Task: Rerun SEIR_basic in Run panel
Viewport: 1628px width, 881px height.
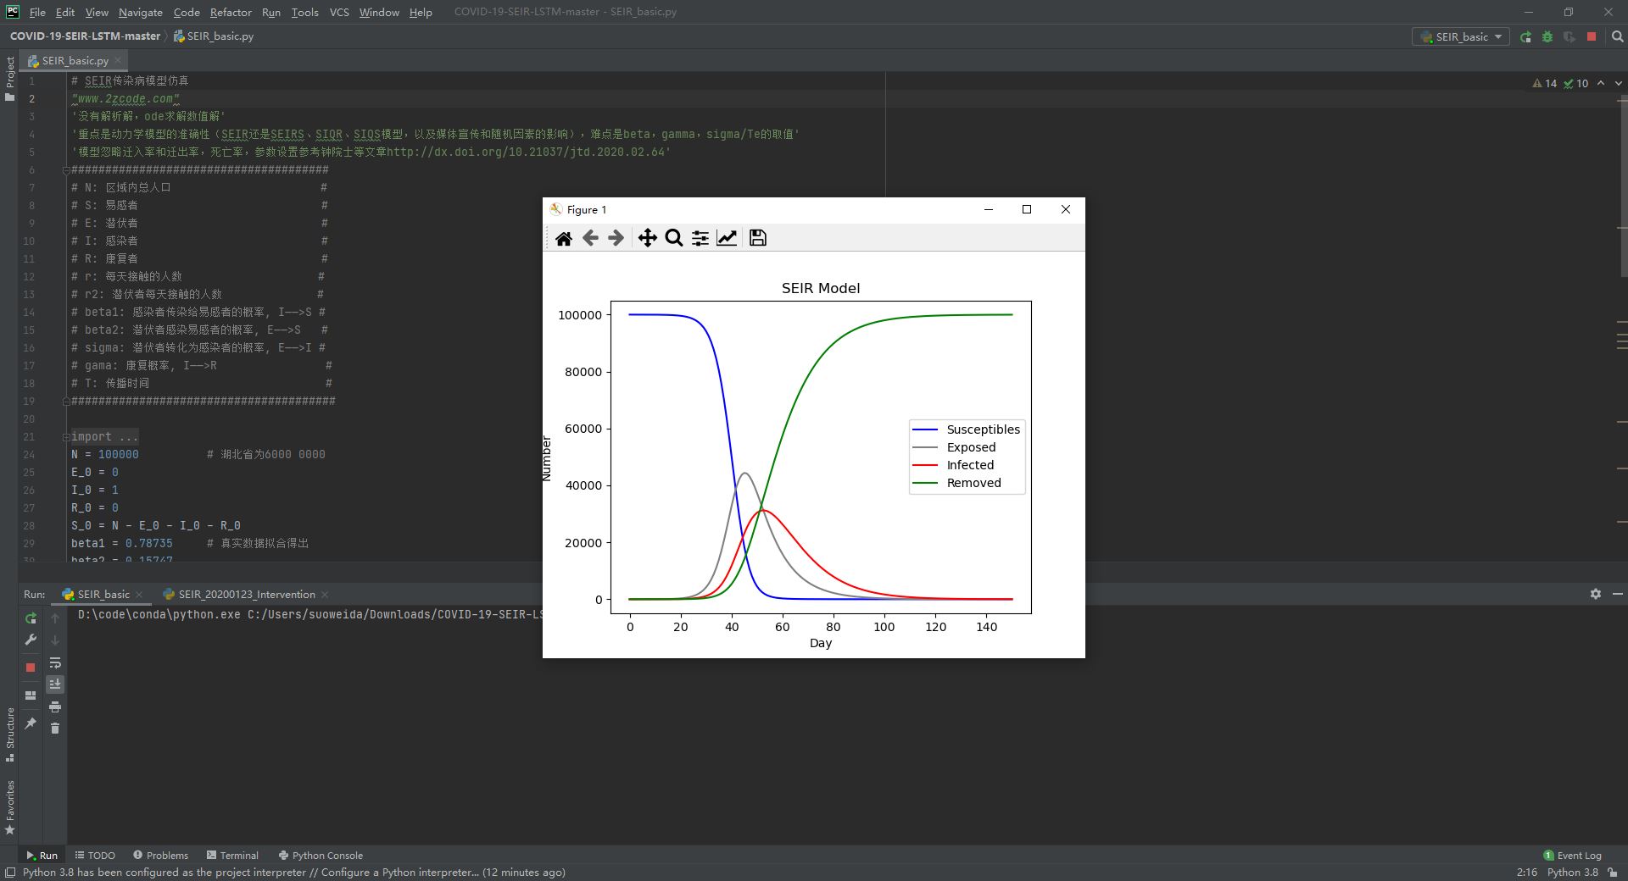Action: (x=31, y=618)
